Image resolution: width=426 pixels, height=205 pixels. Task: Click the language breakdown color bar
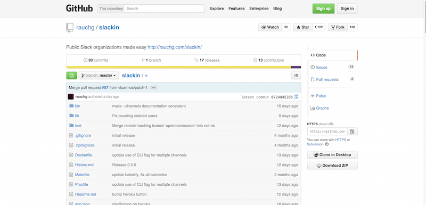pos(184,67)
